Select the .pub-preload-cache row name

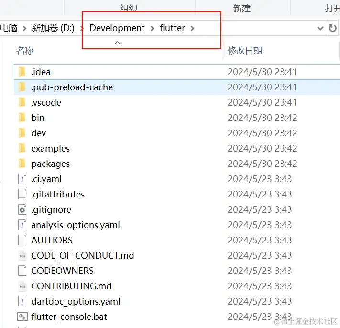coord(72,87)
